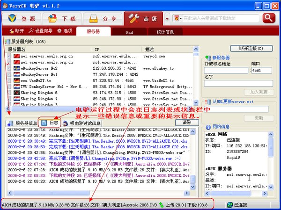
Task: Open the search-type dropdown before the search box
Action: click(177, 18)
